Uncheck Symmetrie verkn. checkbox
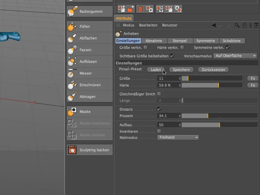 227,47
